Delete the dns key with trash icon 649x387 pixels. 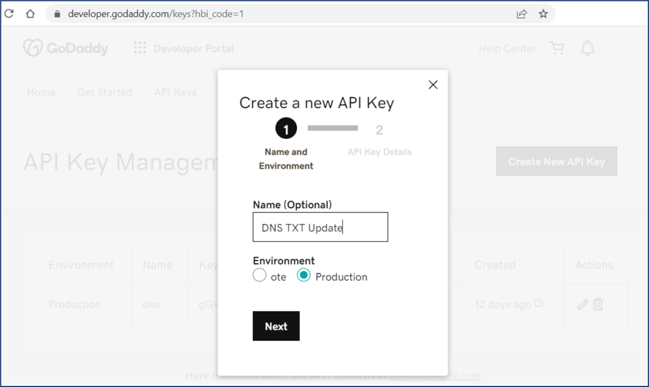(x=598, y=305)
